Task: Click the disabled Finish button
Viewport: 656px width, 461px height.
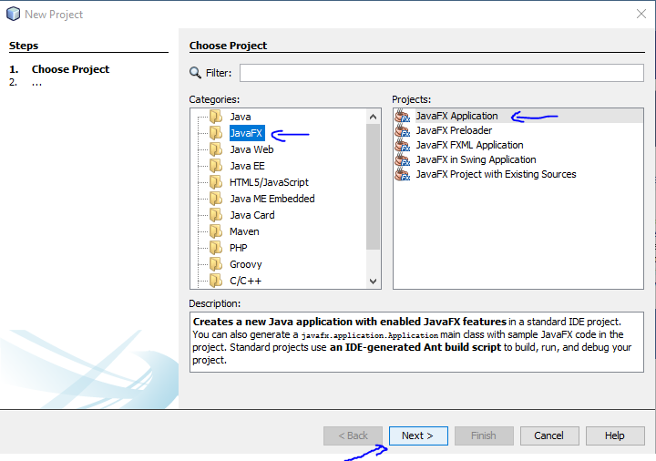Action: point(484,435)
